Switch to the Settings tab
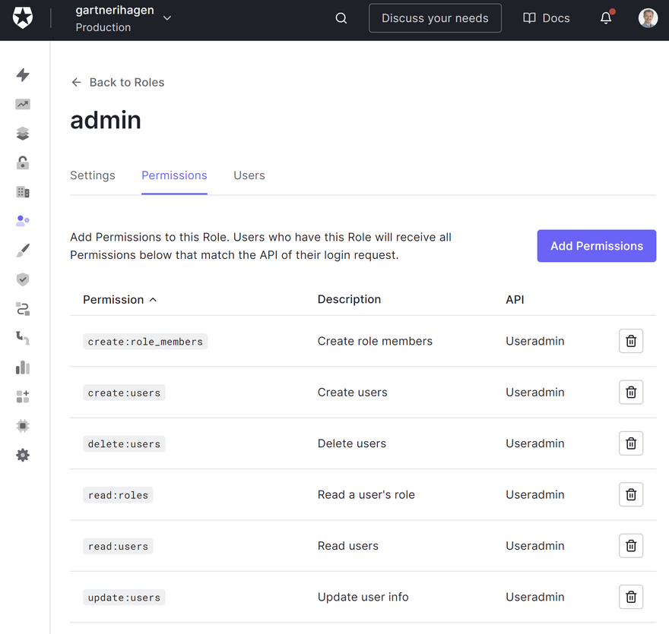This screenshot has width=669, height=634. (x=93, y=175)
